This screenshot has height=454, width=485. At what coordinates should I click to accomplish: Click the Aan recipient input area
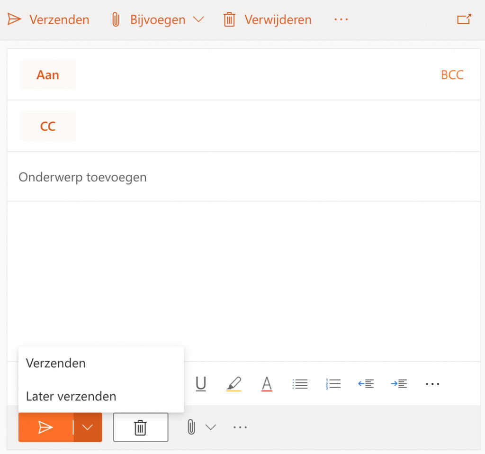(257, 74)
